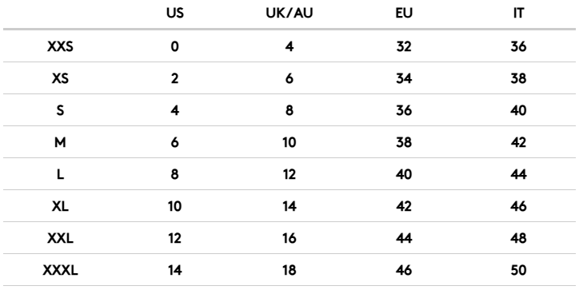Click the XXS size row label
Viewport: 583px width, 290px height.
[x=60, y=47]
